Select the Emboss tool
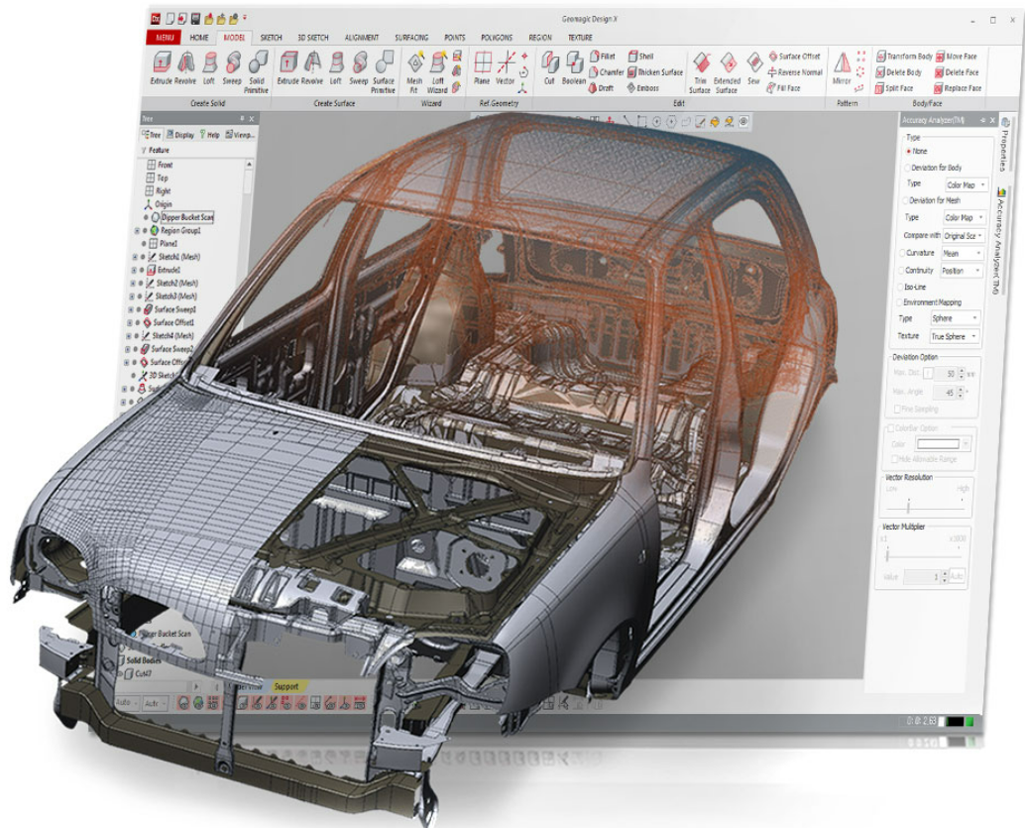 coord(642,87)
